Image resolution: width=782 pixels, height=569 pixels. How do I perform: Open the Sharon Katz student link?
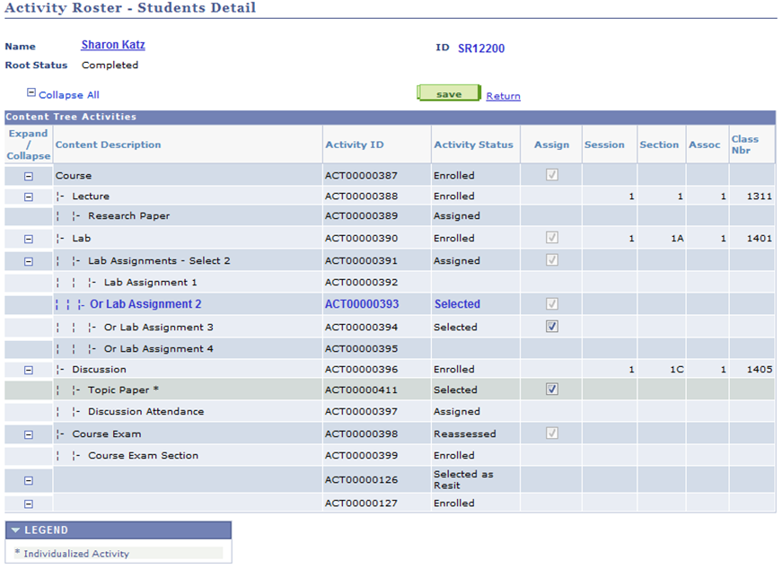112,44
